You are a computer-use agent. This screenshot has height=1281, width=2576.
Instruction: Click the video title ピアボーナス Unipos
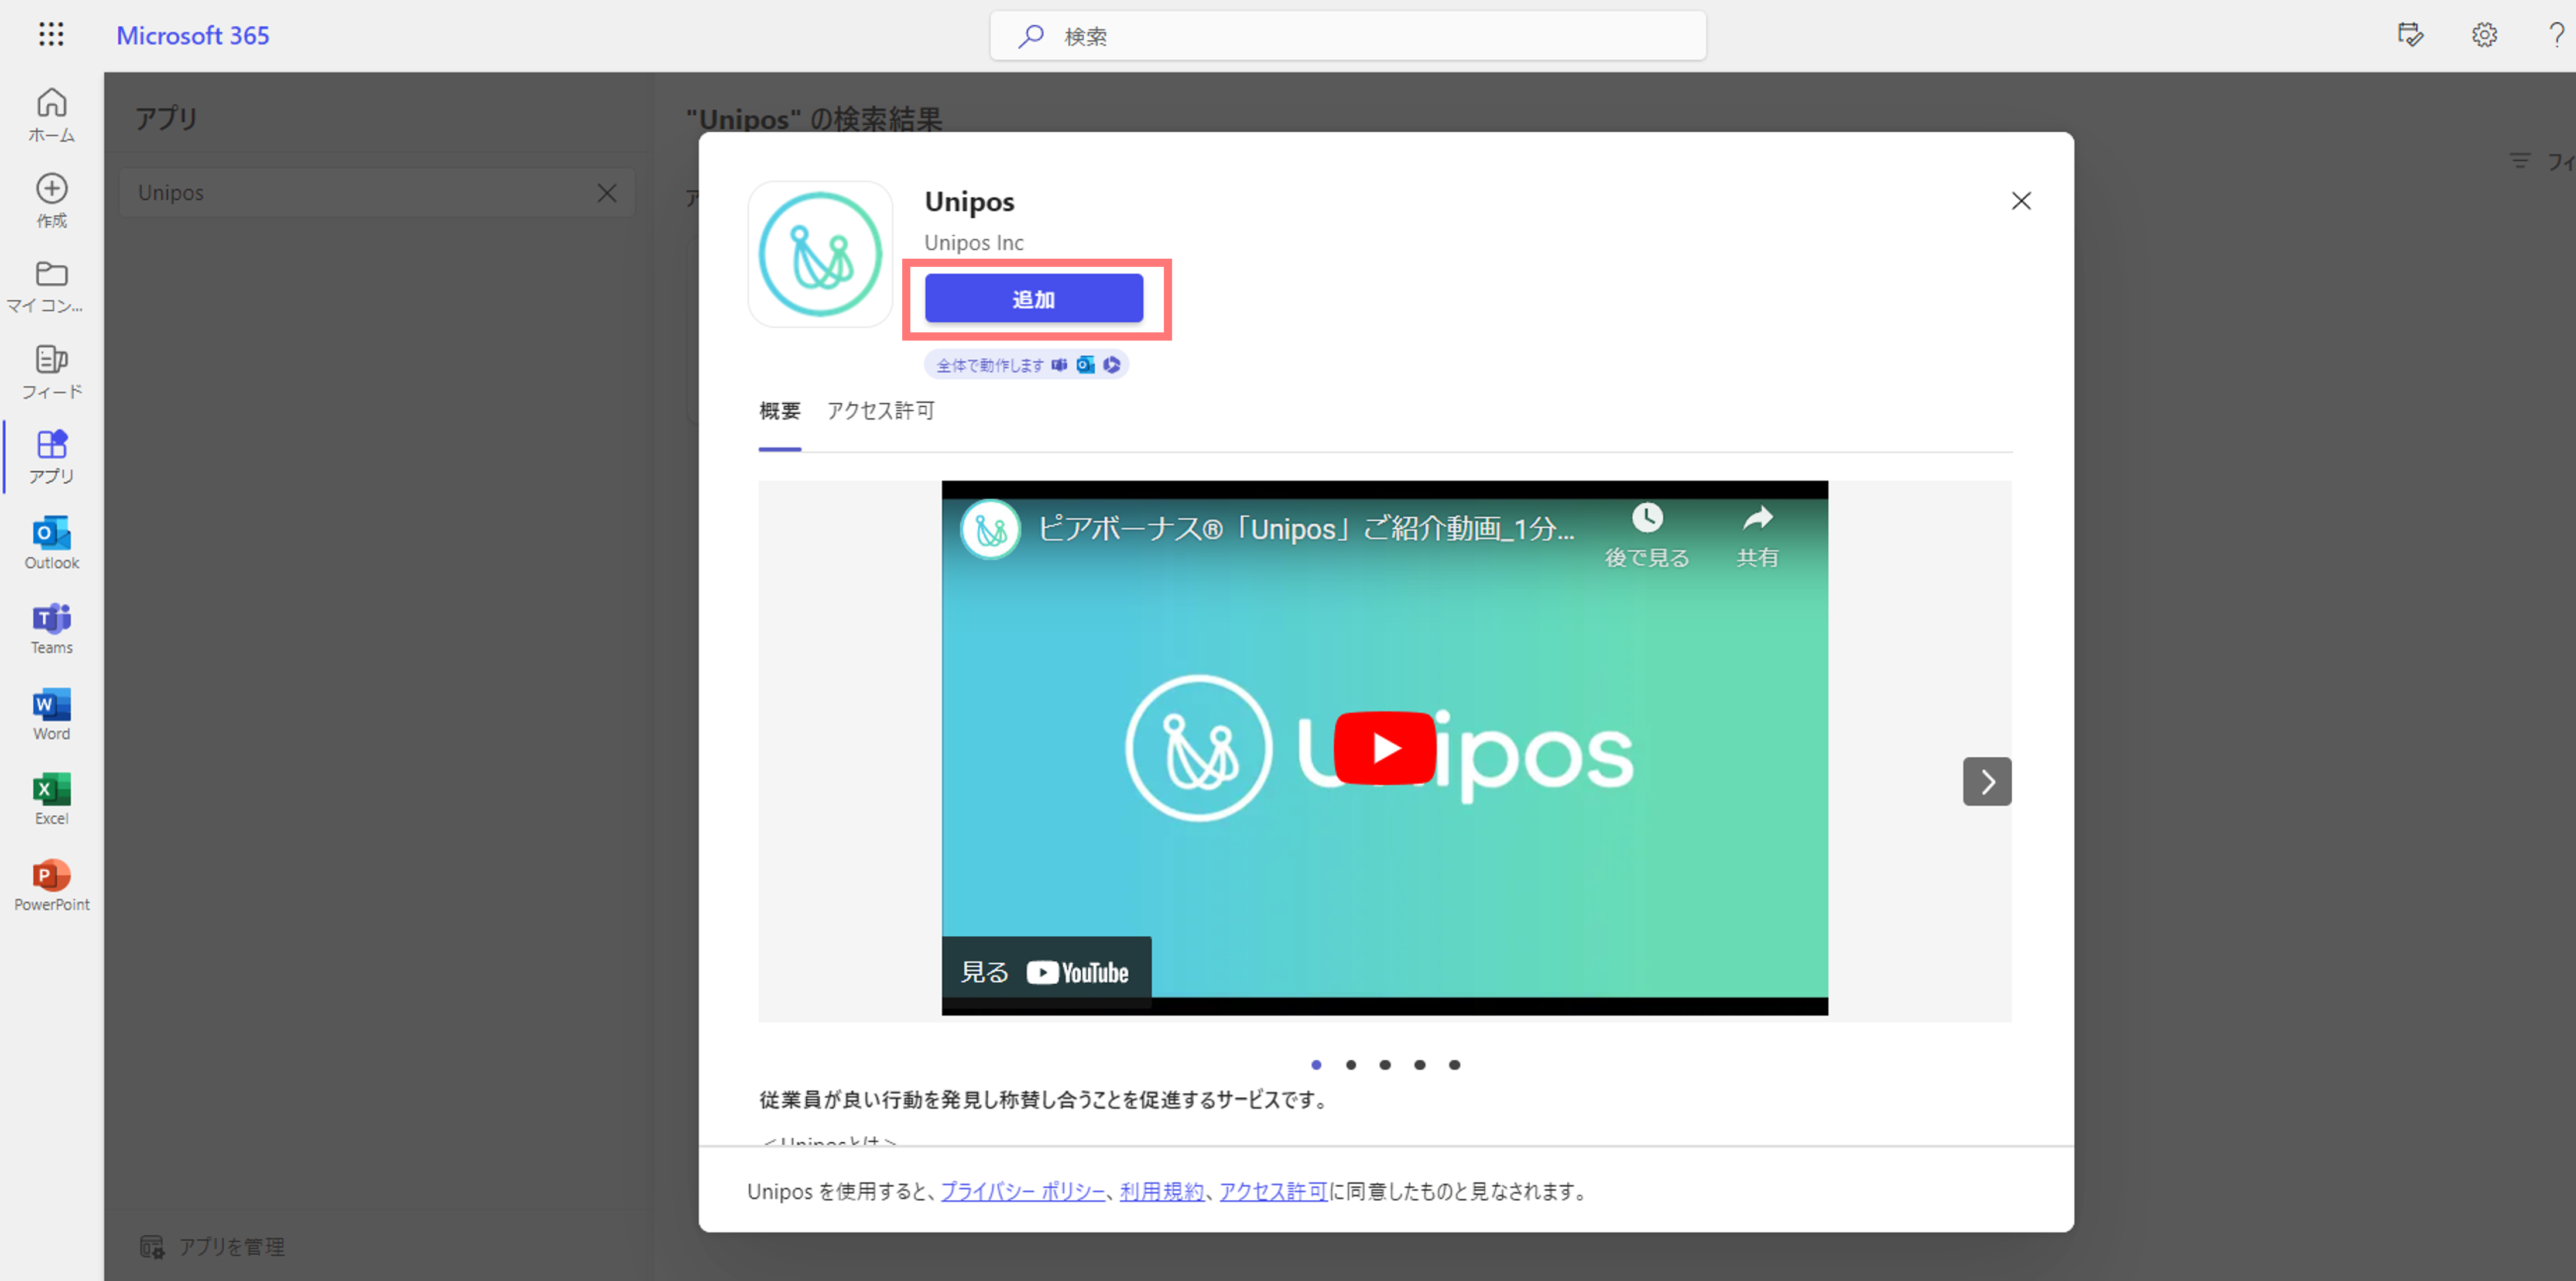tap(1306, 528)
